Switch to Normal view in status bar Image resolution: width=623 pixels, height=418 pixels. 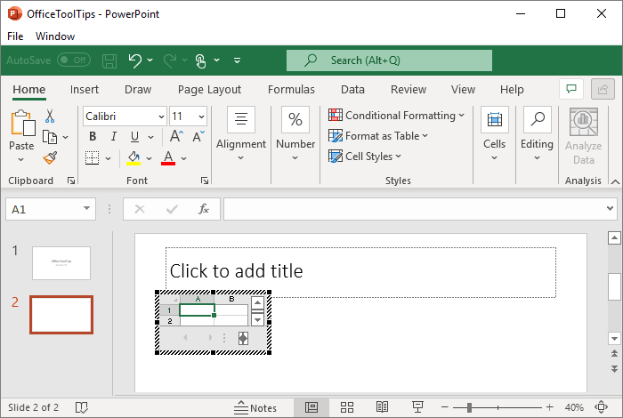[311, 407]
